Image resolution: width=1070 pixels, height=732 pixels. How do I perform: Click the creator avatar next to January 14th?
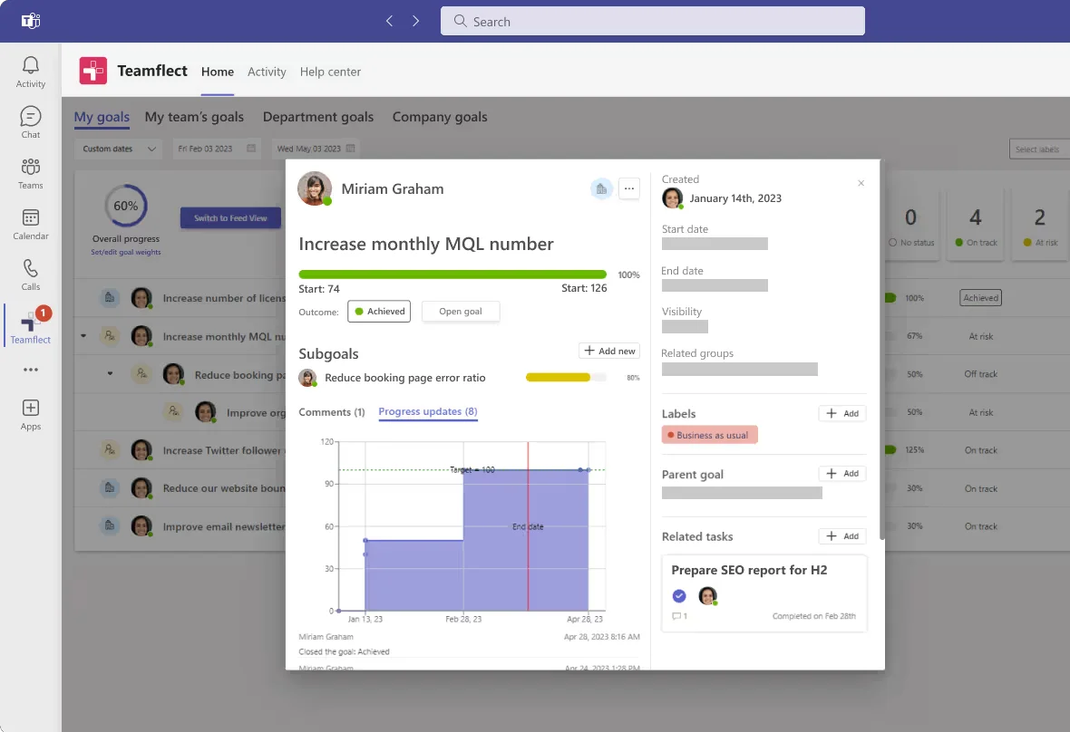672,198
